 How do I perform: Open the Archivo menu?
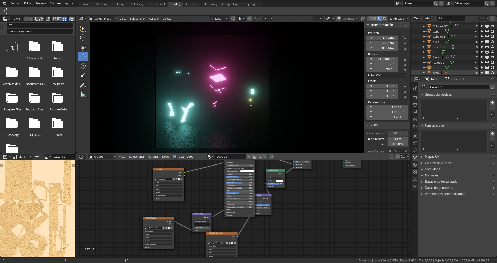click(15, 3)
